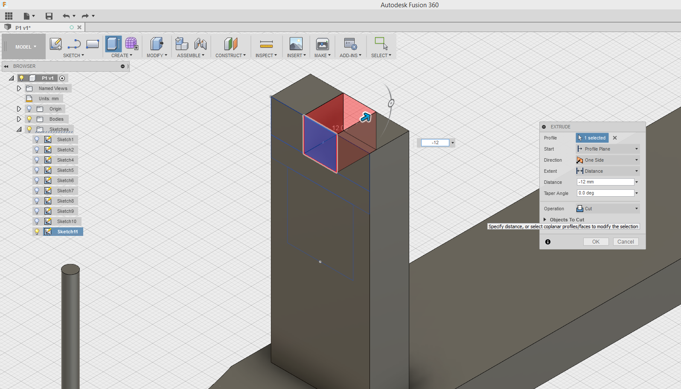Open the data panel grid icon

9,16
